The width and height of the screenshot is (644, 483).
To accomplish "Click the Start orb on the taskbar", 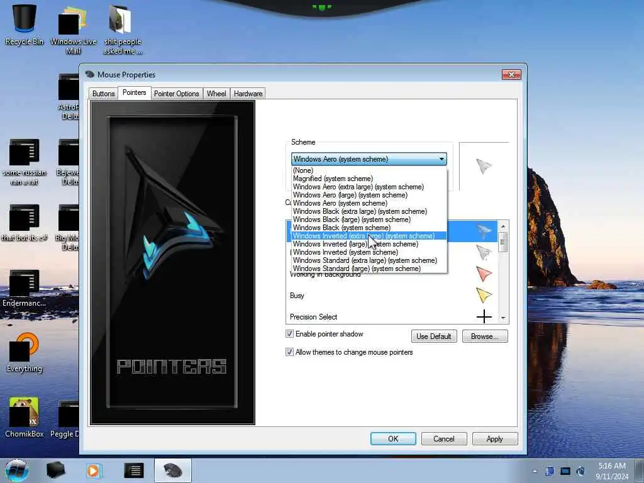I will [x=16, y=470].
